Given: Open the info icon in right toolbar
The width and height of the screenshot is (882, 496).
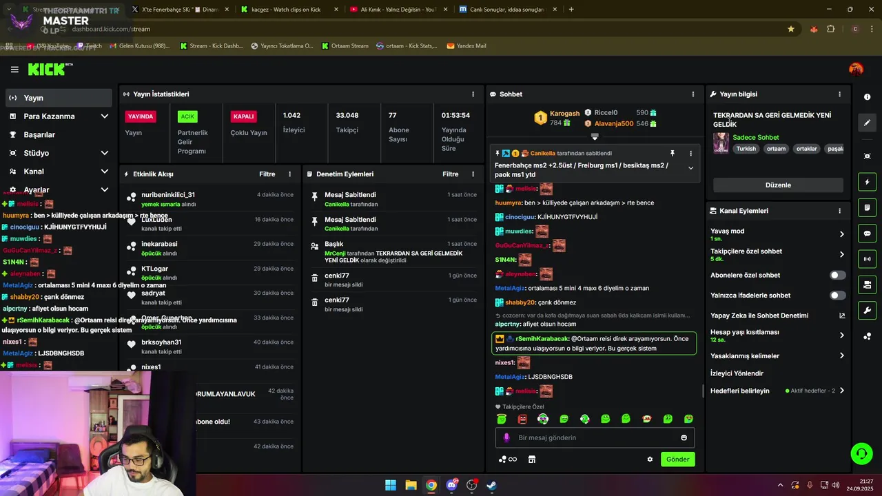Looking at the screenshot, I should point(867,97).
